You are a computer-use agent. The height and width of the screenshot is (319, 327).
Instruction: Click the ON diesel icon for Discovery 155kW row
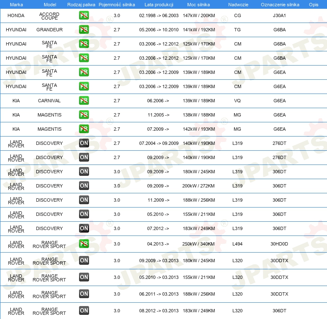click(84, 214)
